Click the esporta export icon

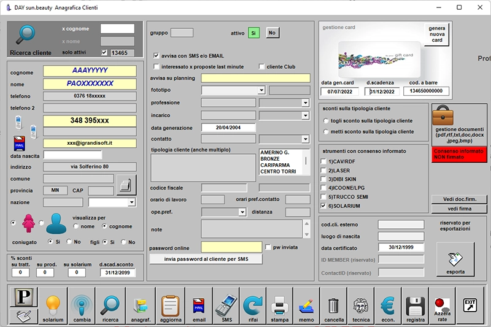pos(455,260)
